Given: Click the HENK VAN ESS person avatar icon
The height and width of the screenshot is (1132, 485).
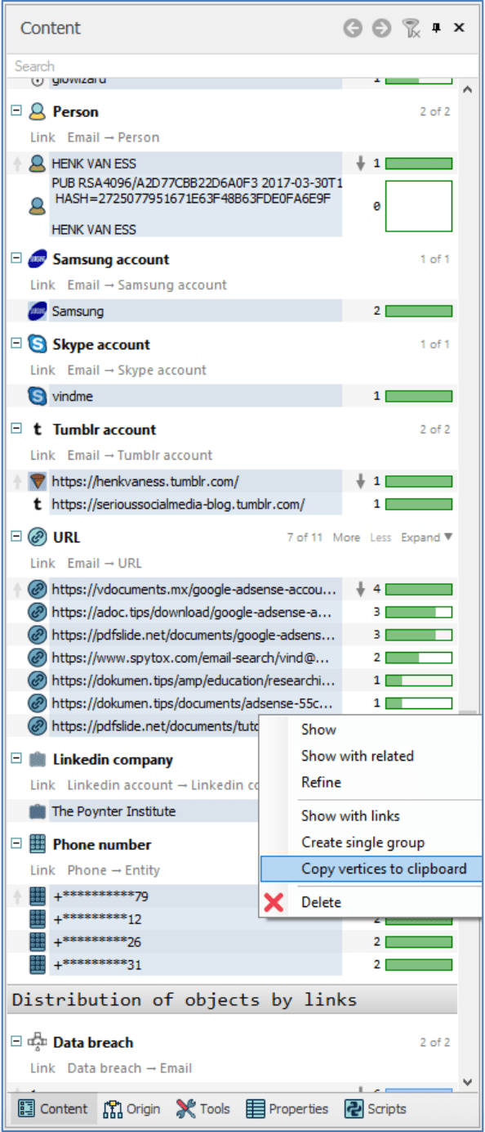Looking at the screenshot, I should pyautogui.click(x=37, y=164).
